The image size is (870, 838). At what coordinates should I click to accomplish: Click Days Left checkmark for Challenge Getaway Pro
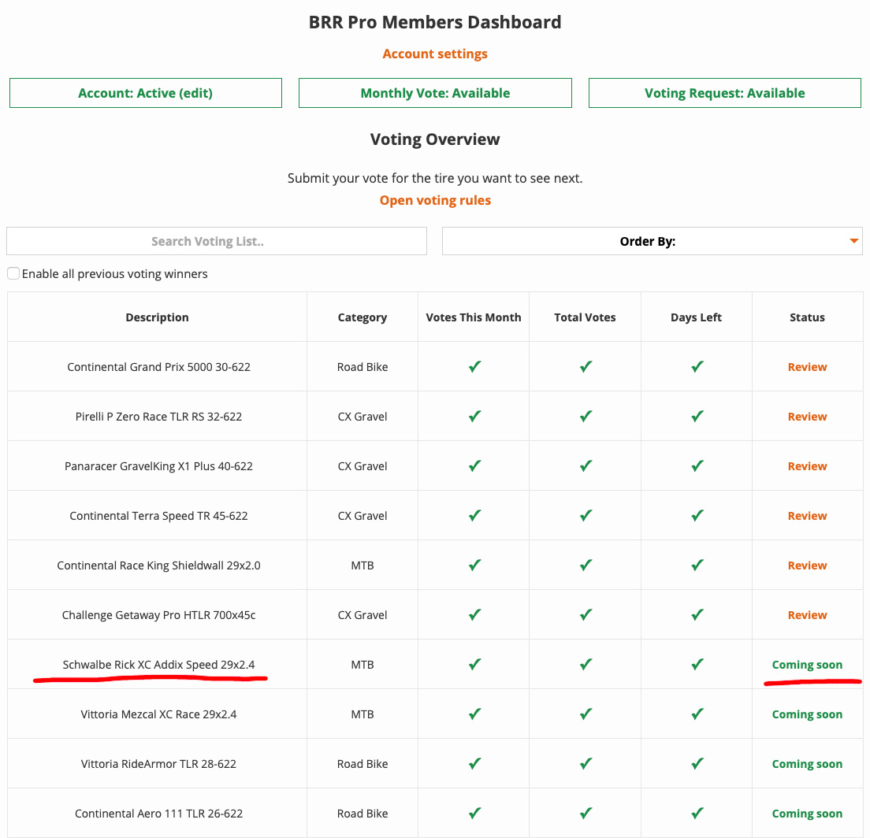pos(697,615)
